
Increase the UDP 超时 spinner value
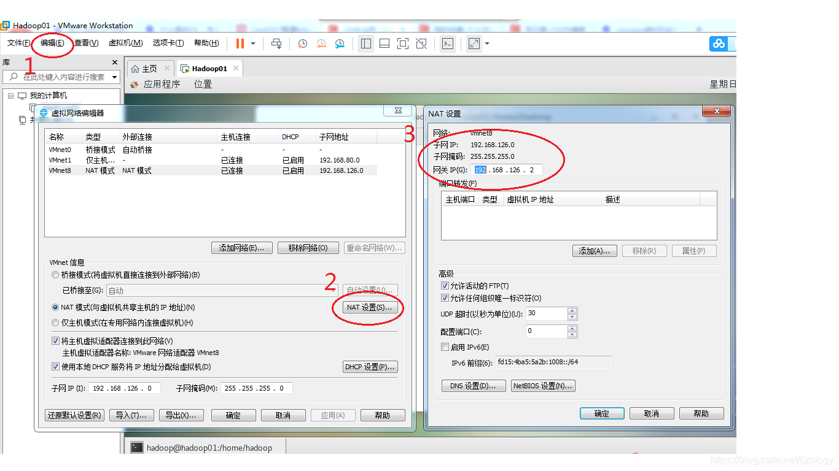coord(572,310)
